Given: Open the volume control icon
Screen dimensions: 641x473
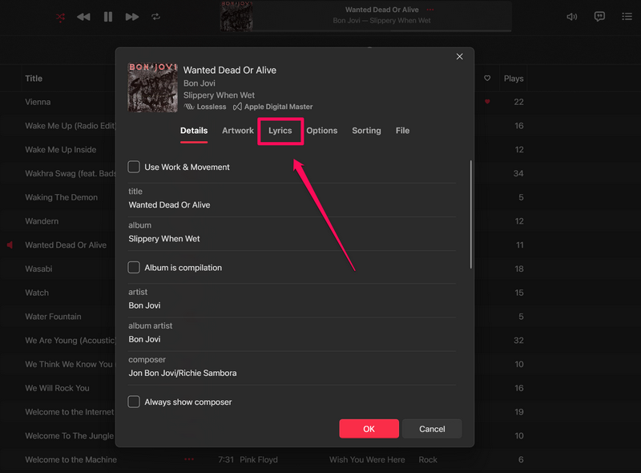Looking at the screenshot, I should pos(571,17).
